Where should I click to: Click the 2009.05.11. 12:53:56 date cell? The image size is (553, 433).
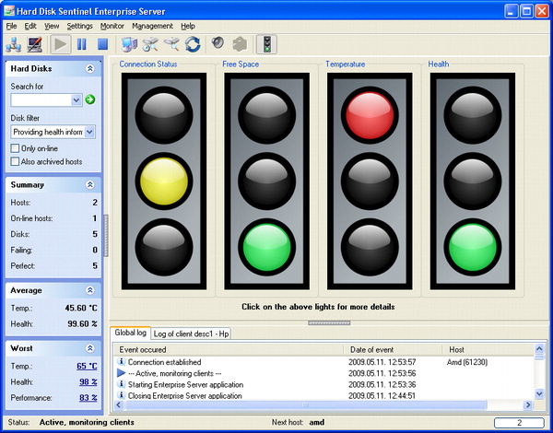click(382, 373)
